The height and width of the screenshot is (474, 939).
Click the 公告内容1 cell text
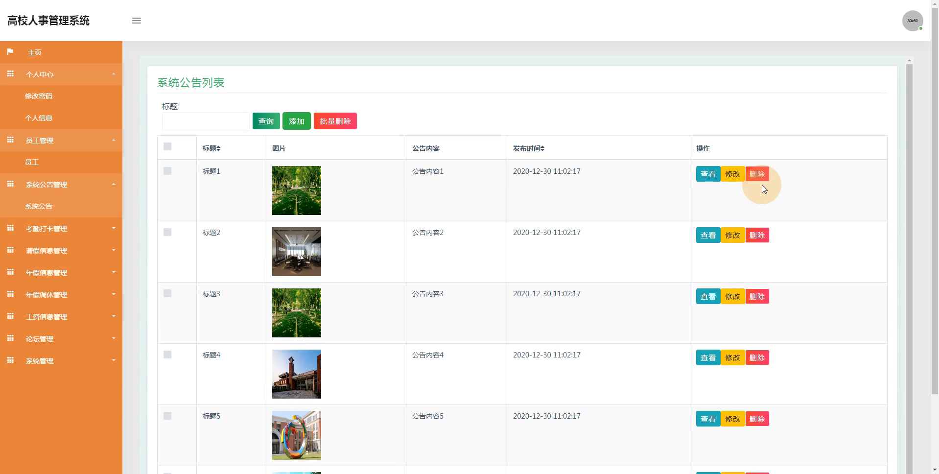pyautogui.click(x=428, y=171)
